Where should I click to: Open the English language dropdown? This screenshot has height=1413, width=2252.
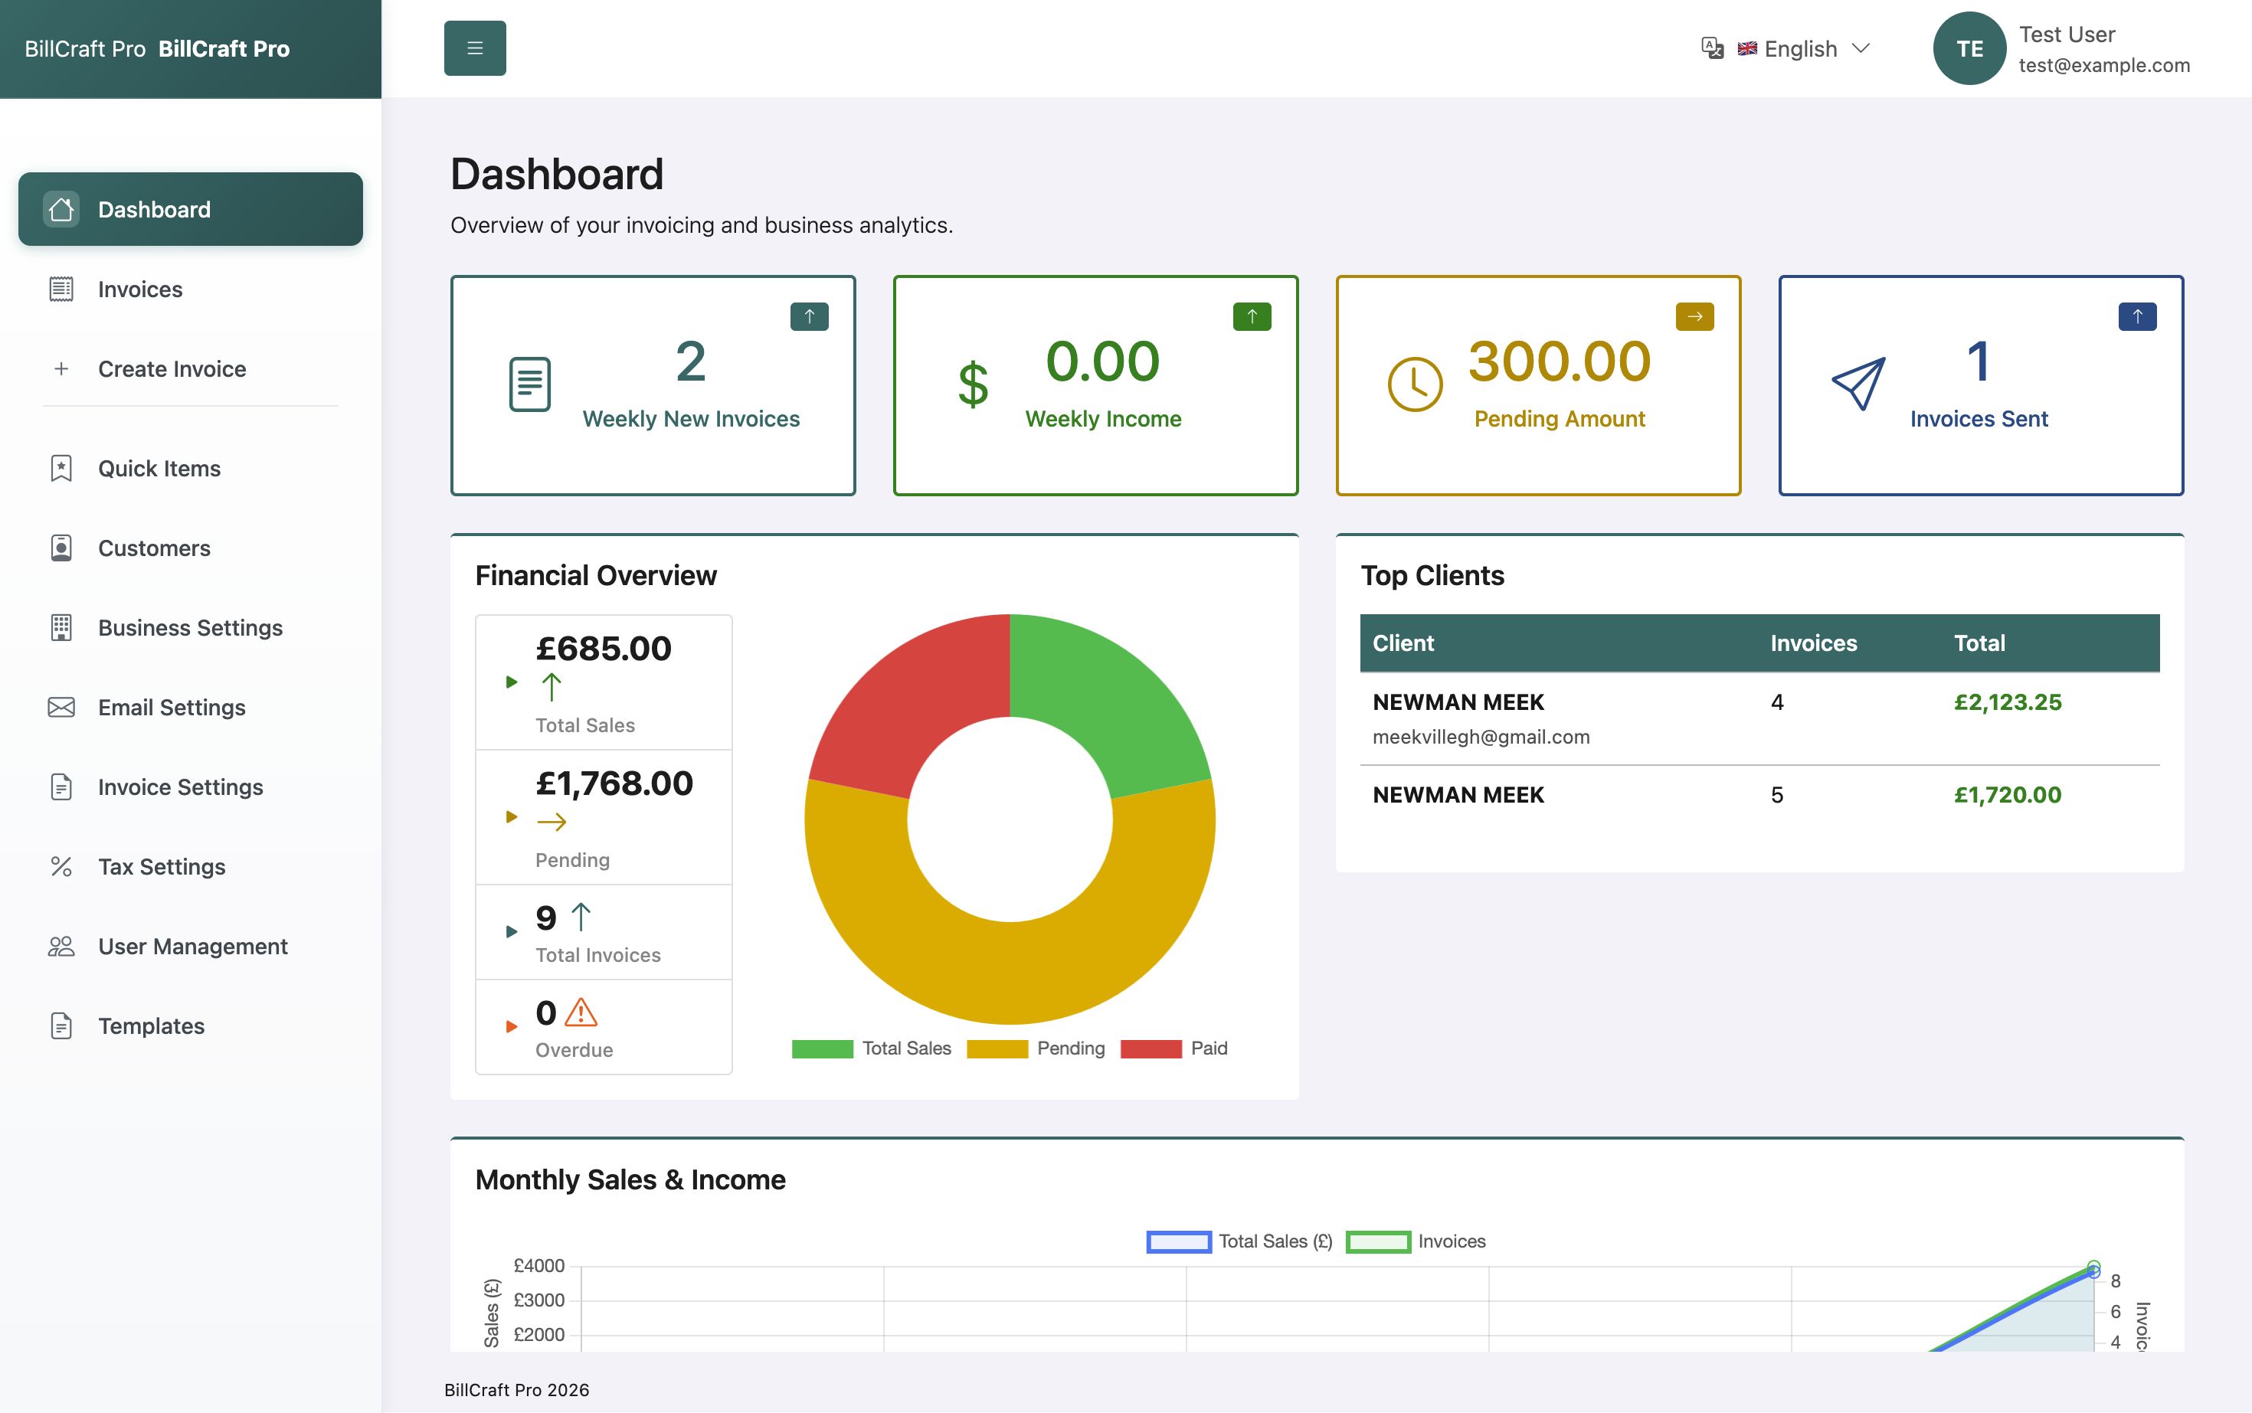coord(1803,48)
